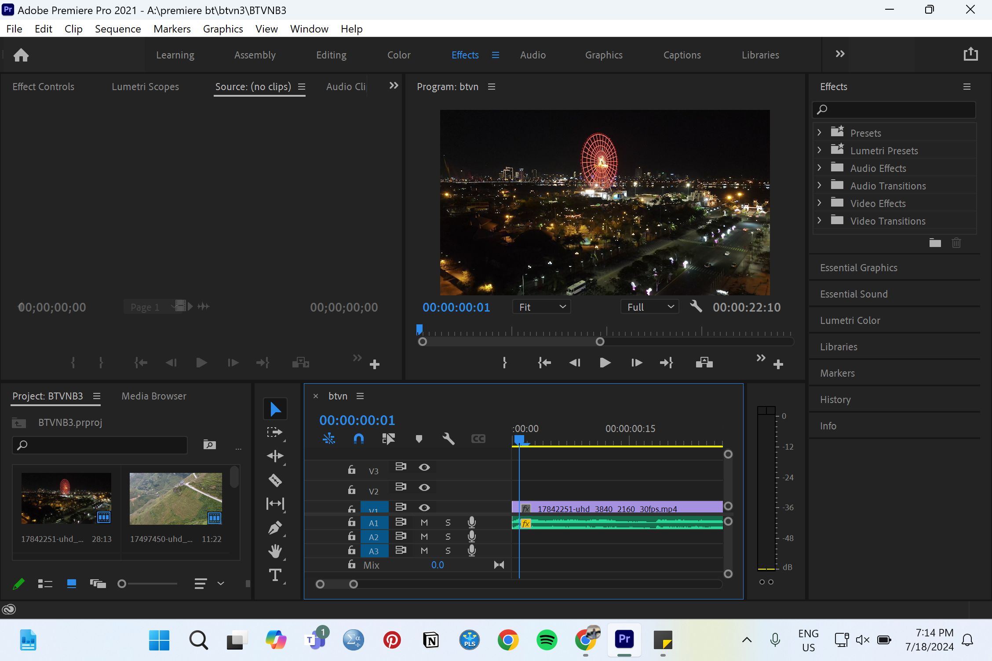Toggle V2 track output eye

[424, 487]
